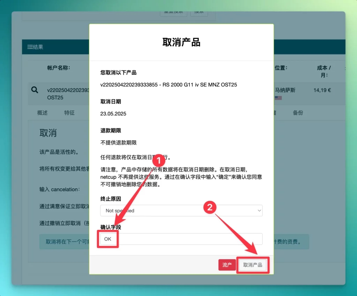357x296 pixels.
Task: Click the 位置 column header
Action: (281, 68)
